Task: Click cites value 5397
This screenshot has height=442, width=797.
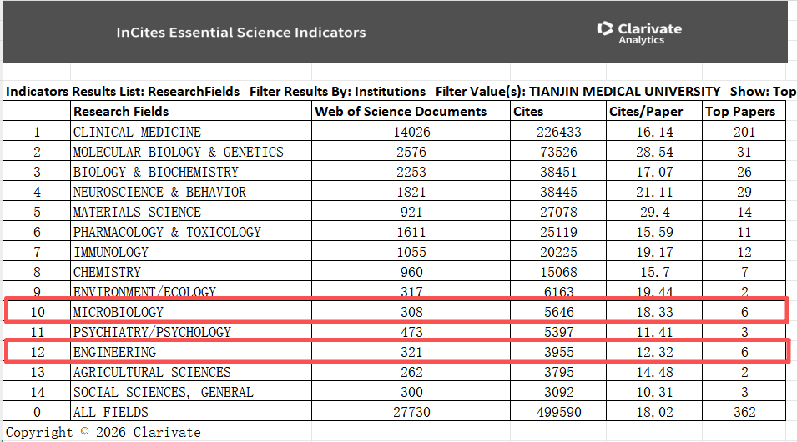Action: 558,332
